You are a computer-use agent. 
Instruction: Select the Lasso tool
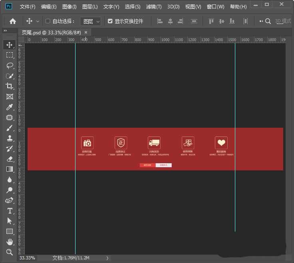click(10, 65)
